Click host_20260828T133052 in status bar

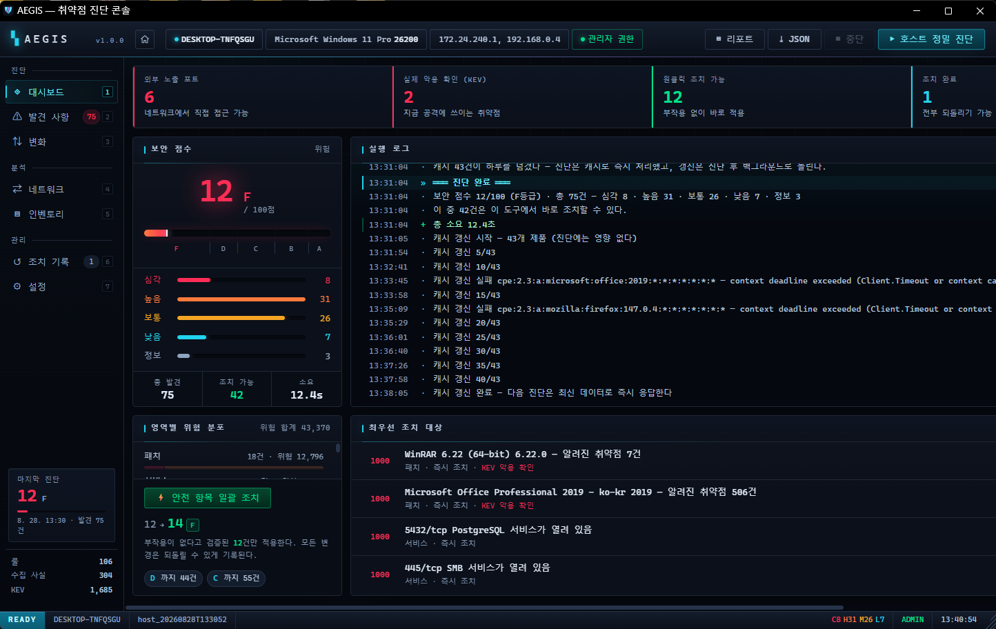pos(182,619)
